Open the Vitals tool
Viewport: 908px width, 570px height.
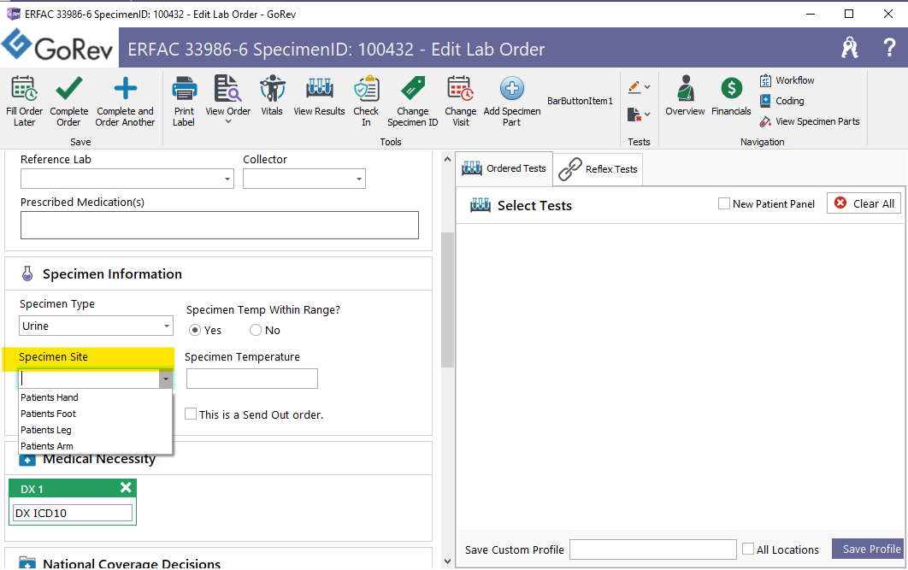coord(272,89)
